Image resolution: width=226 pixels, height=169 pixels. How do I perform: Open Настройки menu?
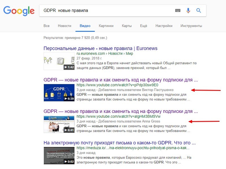click(x=164, y=26)
